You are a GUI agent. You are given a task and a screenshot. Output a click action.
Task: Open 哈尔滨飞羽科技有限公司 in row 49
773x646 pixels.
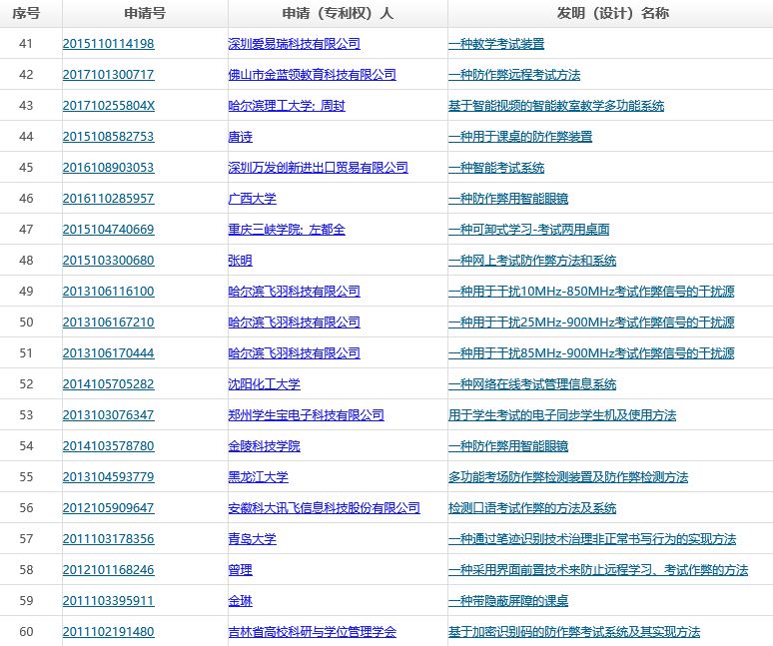point(294,292)
